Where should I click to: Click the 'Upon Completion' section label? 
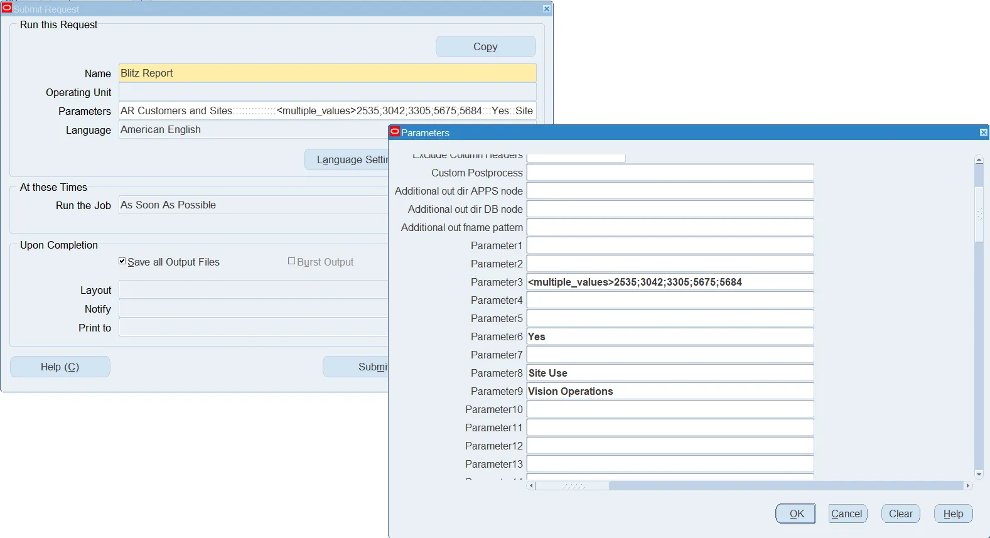59,245
